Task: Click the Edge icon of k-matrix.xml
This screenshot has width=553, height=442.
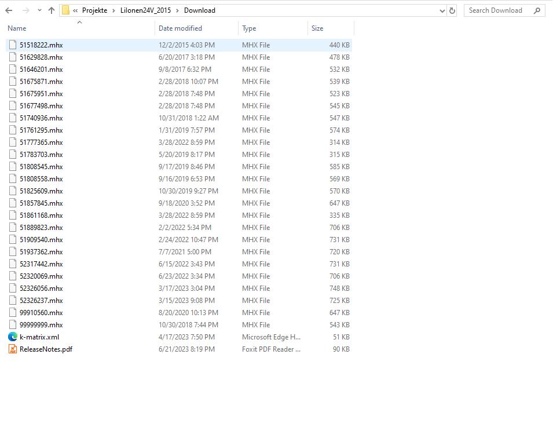Action: (13, 337)
